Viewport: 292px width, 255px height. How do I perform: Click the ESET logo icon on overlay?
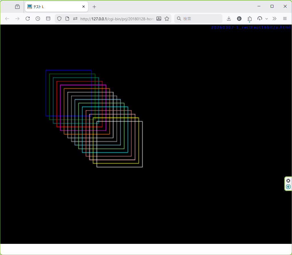click(x=288, y=187)
